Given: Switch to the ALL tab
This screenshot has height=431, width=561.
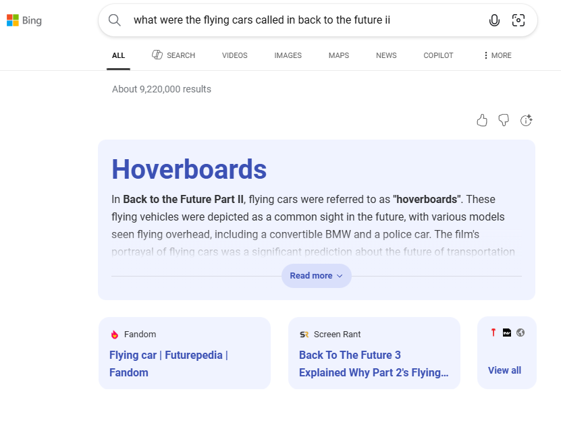Looking at the screenshot, I should [x=118, y=55].
